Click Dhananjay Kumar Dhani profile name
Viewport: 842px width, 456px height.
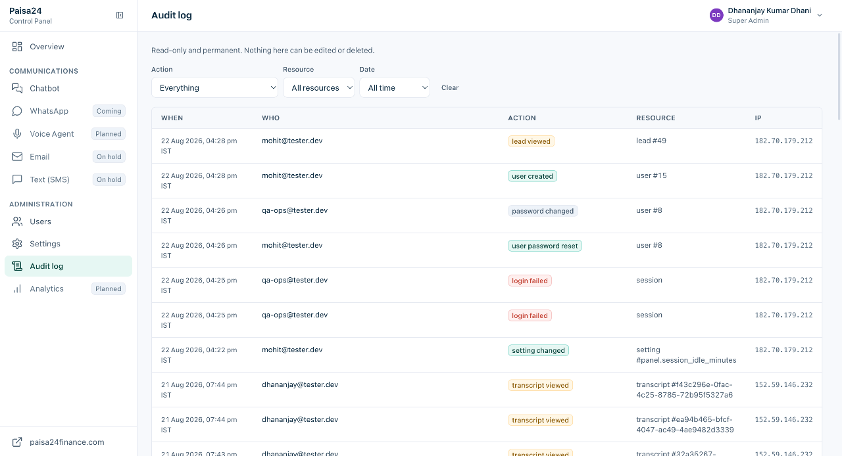point(769,11)
